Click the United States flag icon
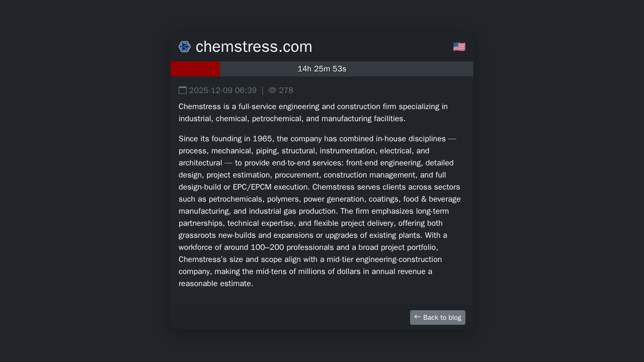Viewport: 644px width, 362px height. [459, 47]
